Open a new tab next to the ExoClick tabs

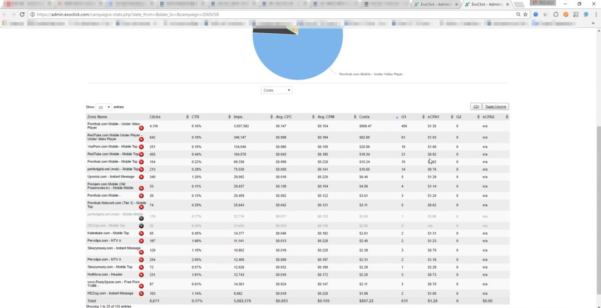(x=519, y=4)
